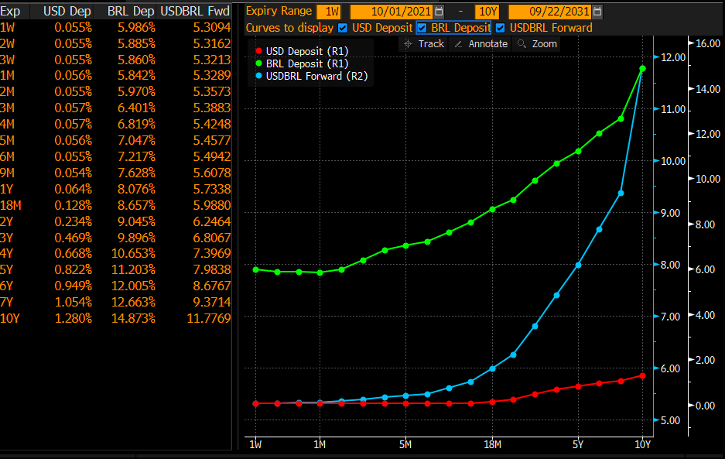Disable the USDBRL Forward curve checkbox

(501, 28)
